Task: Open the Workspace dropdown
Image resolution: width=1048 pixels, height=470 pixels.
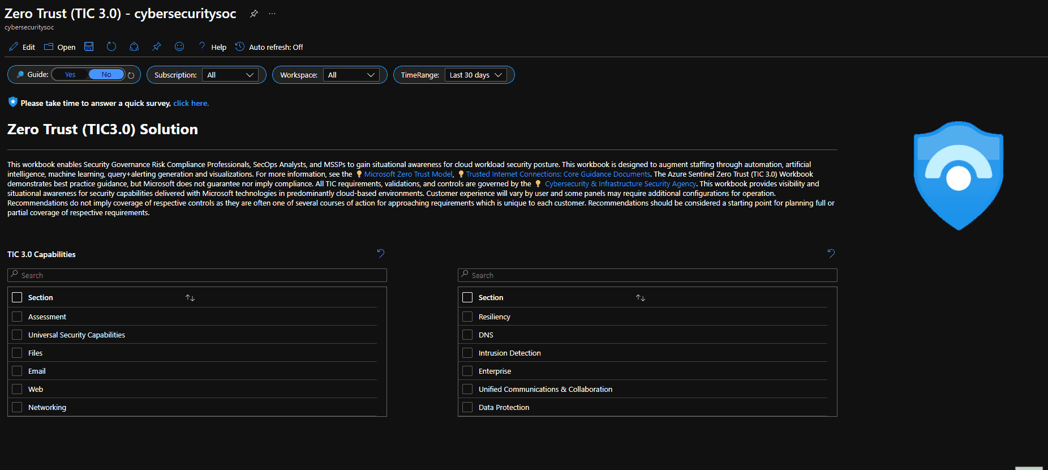Action: point(351,75)
